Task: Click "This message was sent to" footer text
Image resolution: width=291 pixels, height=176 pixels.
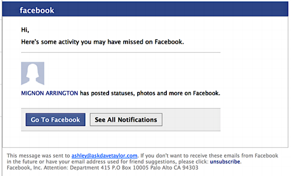Action: pyautogui.click(x=38, y=156)
